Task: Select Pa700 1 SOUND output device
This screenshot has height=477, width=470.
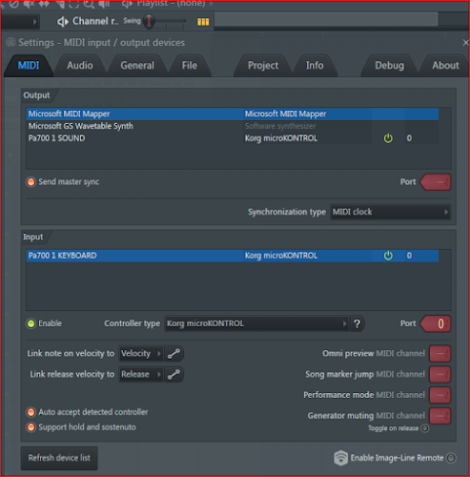Action: click(233, 138)
